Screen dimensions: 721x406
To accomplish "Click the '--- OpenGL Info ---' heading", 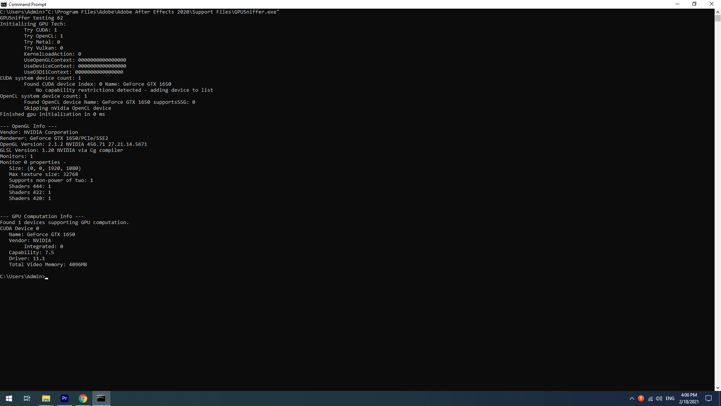I will pos(29,126).
